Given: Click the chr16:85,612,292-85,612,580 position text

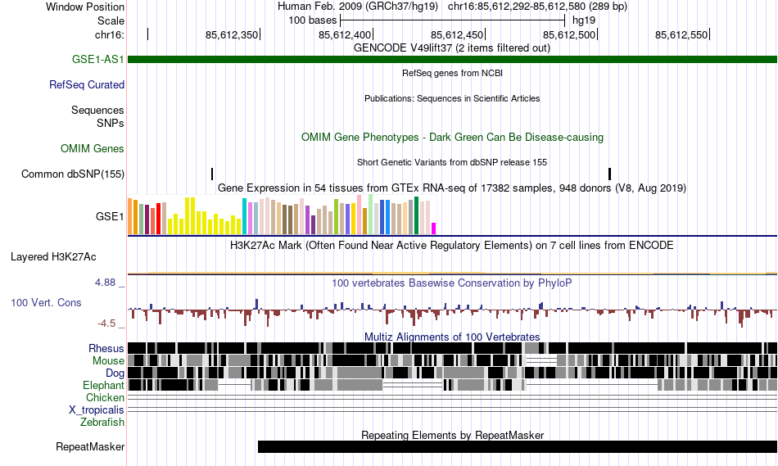Looking at the screenshot, I should (x=537, y=7).
